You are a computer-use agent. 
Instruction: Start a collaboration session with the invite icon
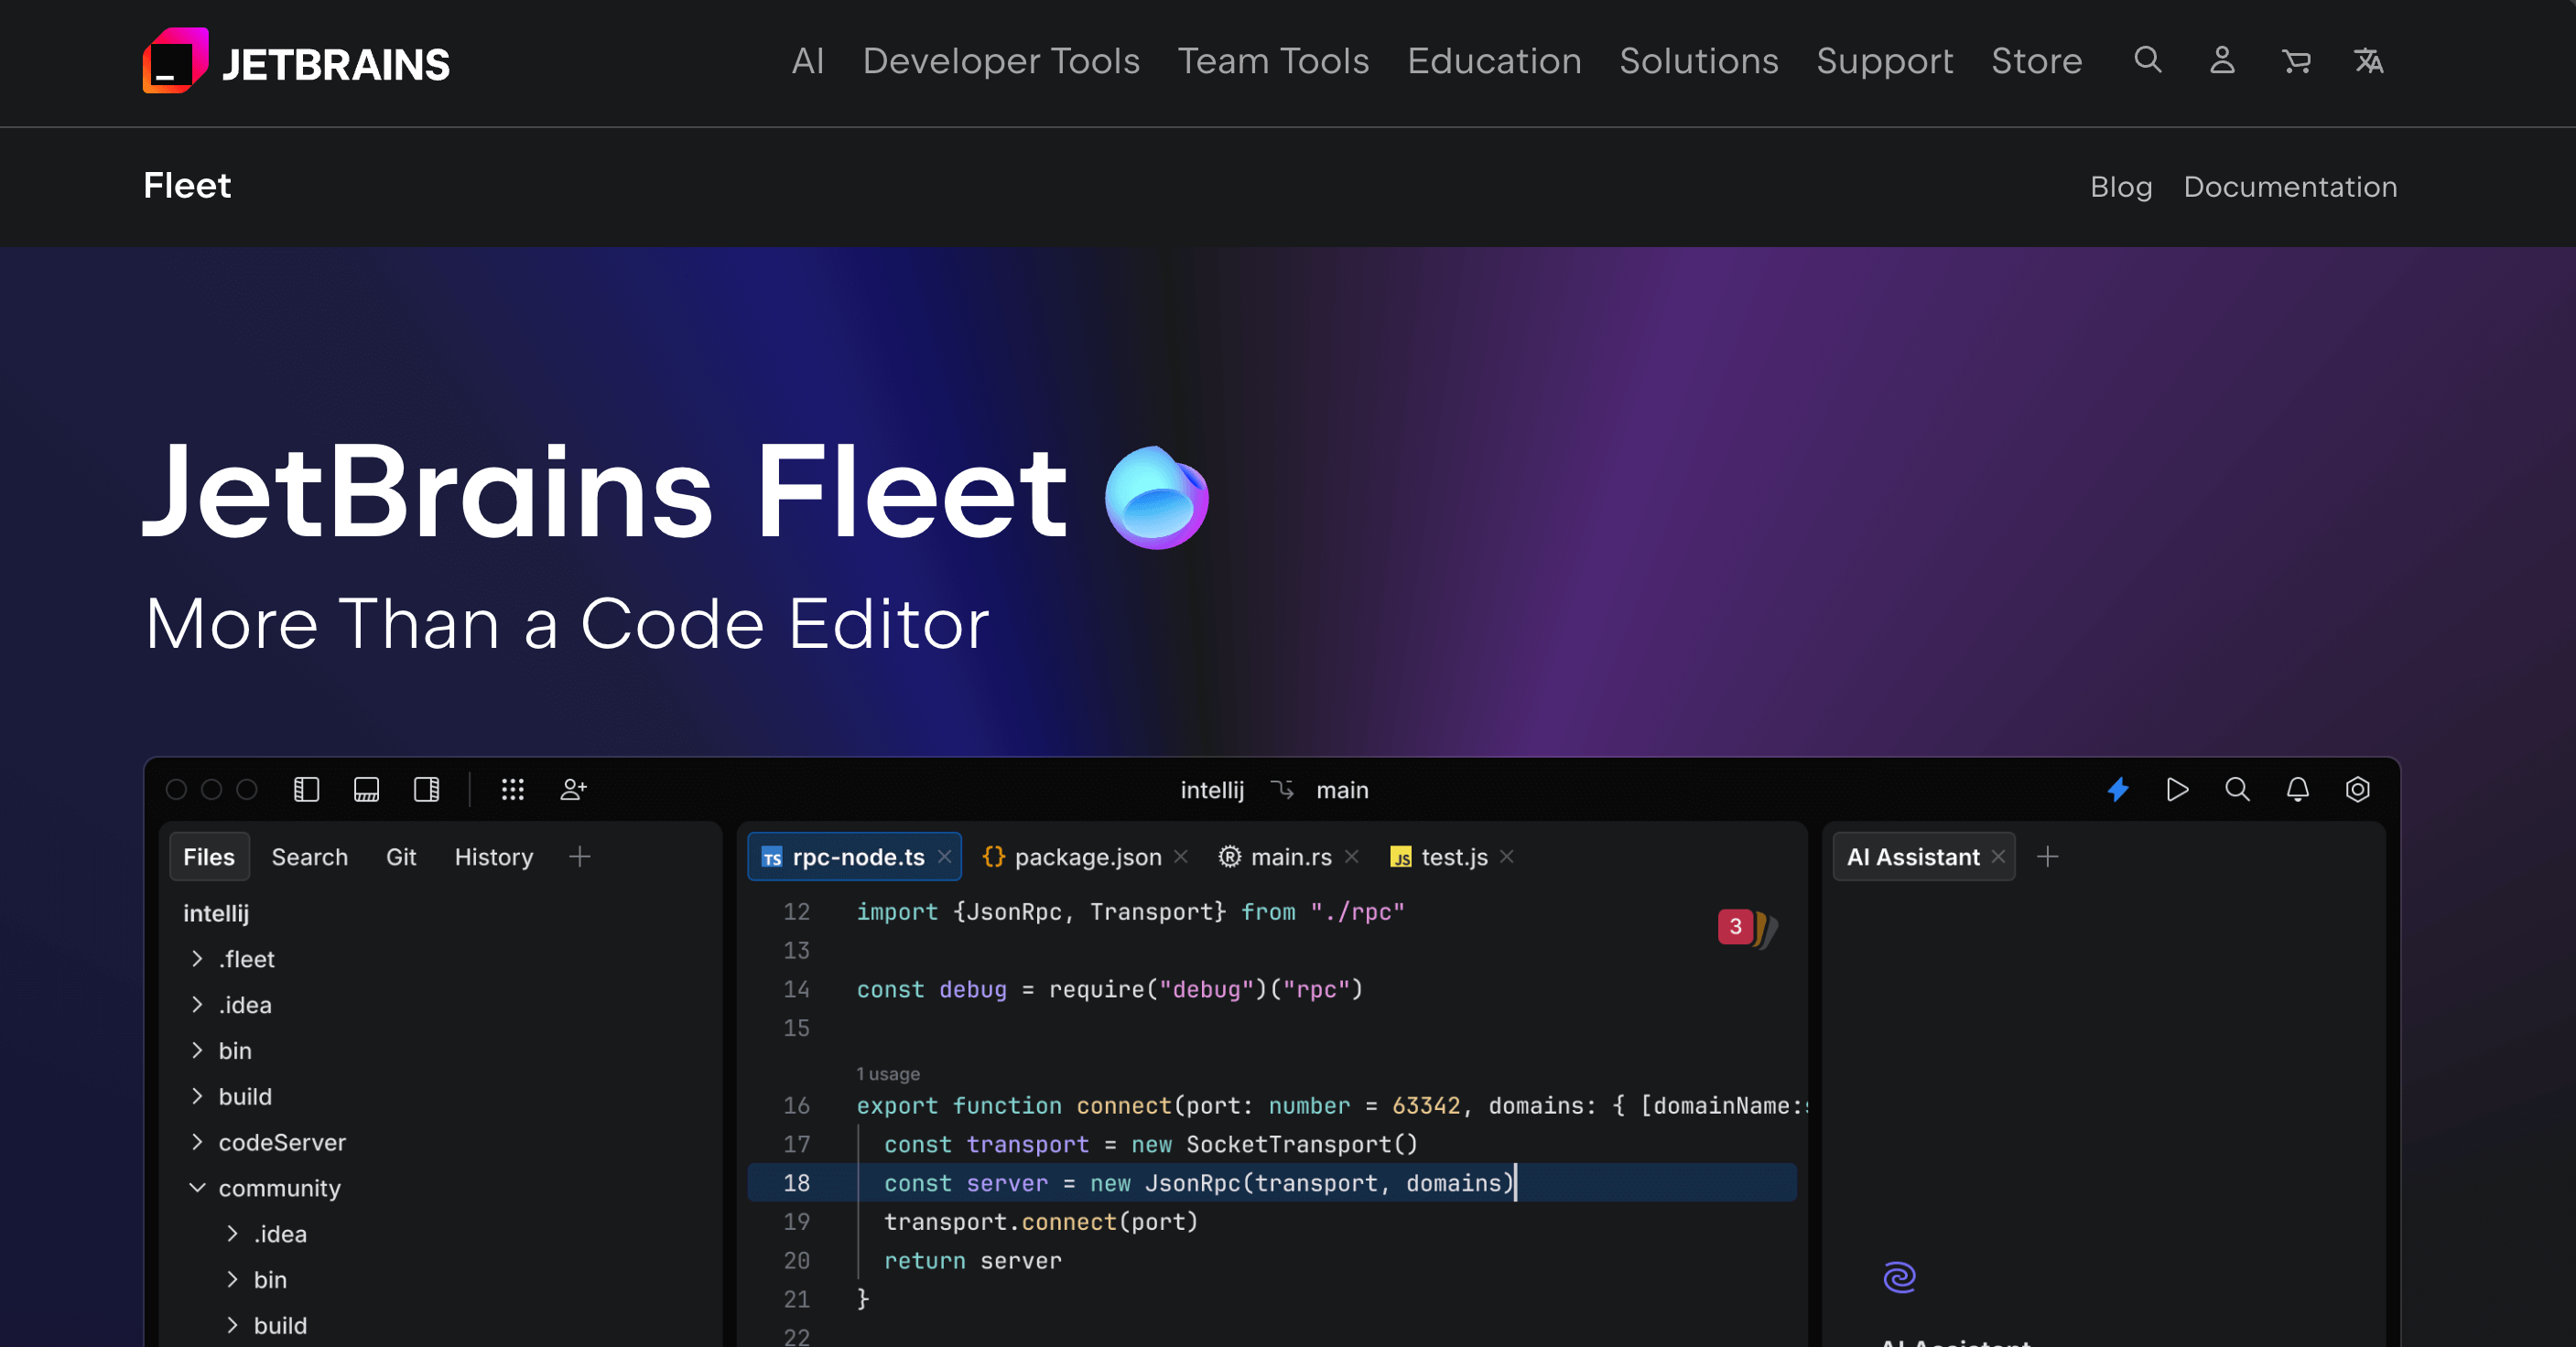click(573, 790)
